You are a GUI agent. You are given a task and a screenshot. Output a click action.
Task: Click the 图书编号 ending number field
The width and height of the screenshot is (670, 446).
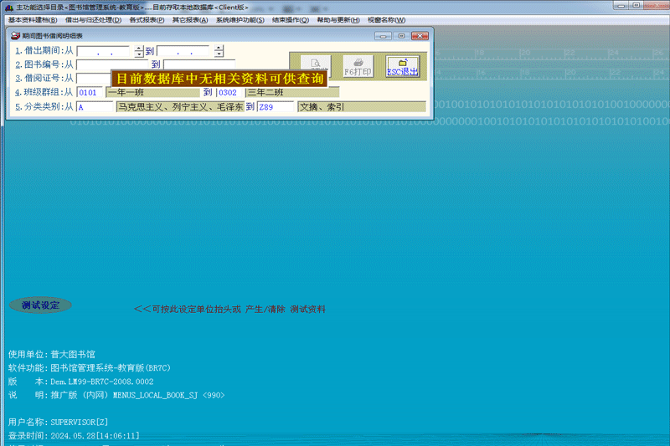pos(199,65)
